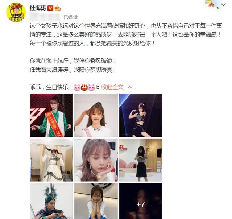This screenshot has width=232, height=219.
Task: Open photo of girl with hair being styled
Action: coord(96,115)
